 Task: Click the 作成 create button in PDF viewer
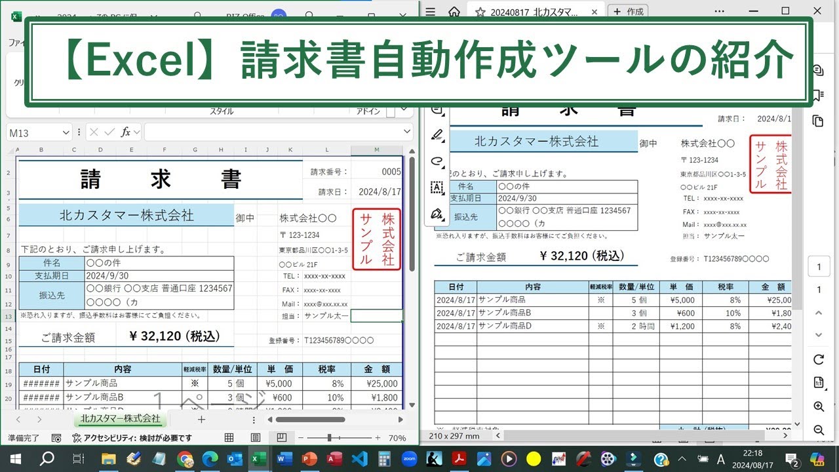pos(629,11)
